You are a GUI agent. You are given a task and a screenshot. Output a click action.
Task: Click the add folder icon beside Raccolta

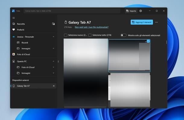click(53, 24)
